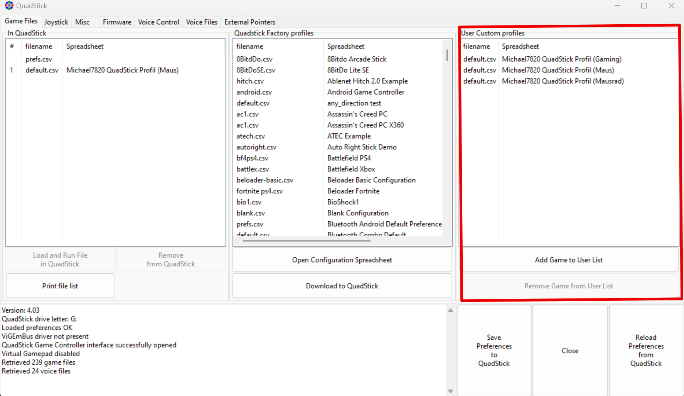Click Reload Preferences from QuadStick
The image size is (684, 396).
[x=646, y=350]
